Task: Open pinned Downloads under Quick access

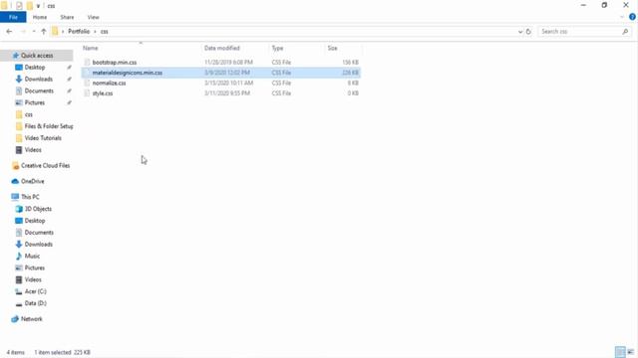Action: pos(38,79)
